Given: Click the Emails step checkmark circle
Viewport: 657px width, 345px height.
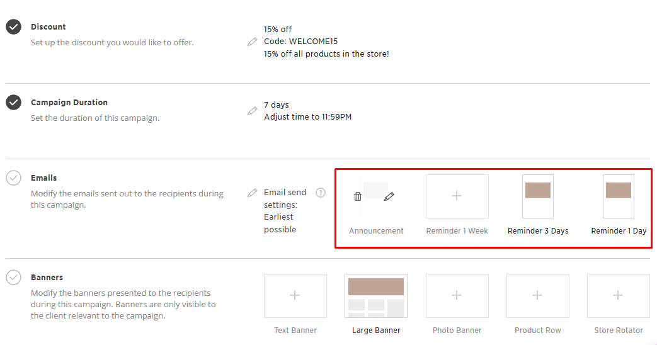Looking at the screenshot, I should (14, 178).
